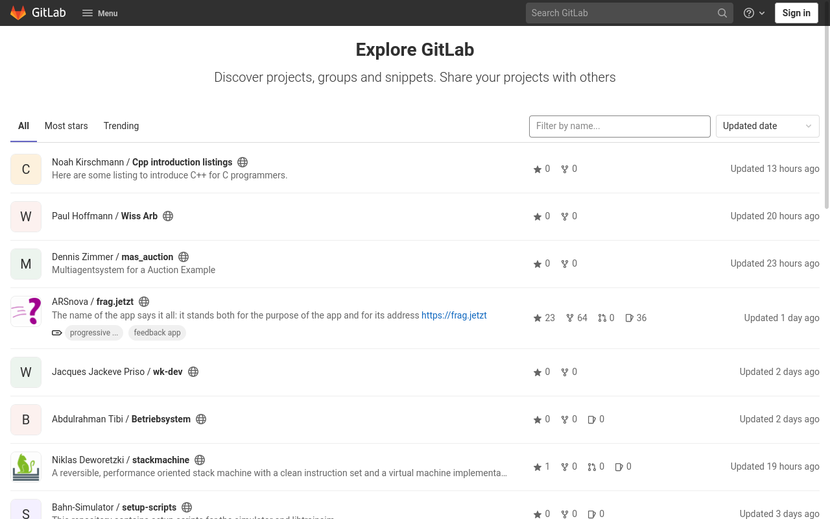Open the stackmachine project
This screenshot has width=830, height=519.
pyautogui.click(x=121, y=460)
